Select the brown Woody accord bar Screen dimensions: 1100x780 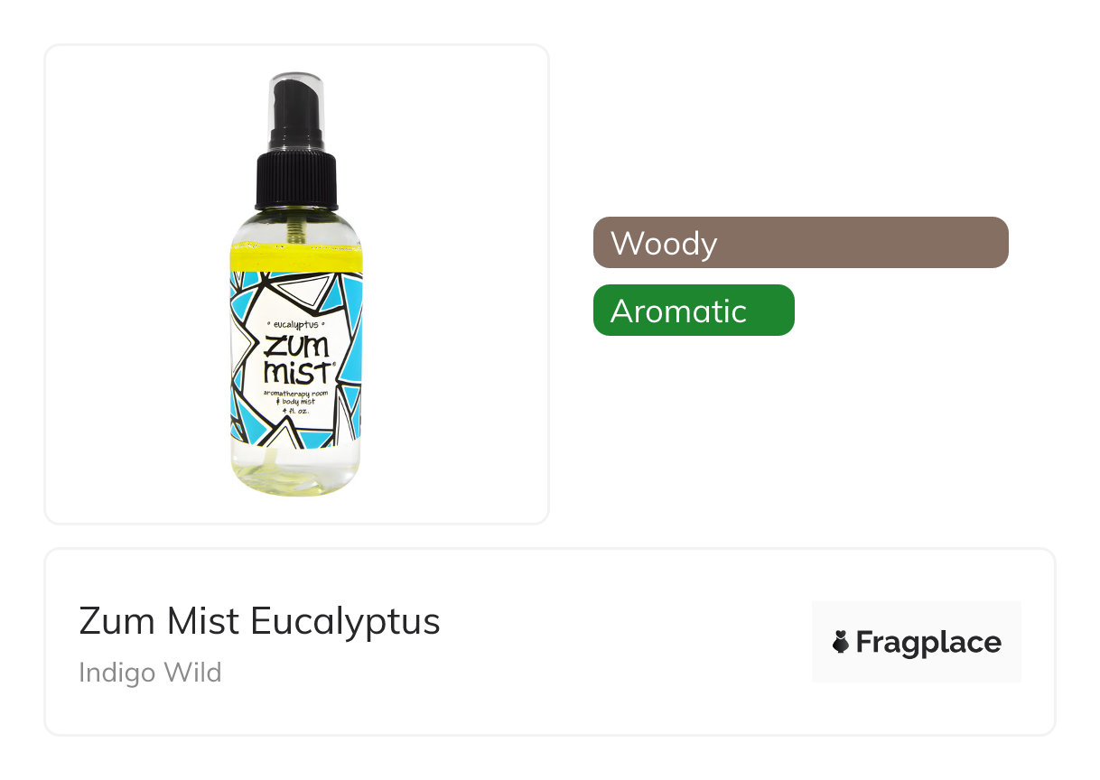click(800, 242)
